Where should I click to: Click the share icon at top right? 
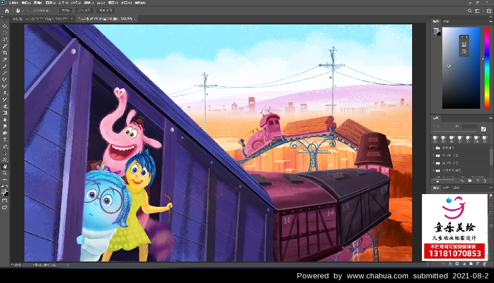click(489, 10)
